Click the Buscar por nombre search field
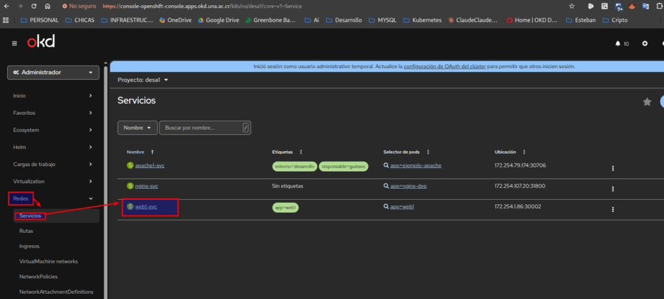This screenshot has width=664, height=299. (200, 128)
